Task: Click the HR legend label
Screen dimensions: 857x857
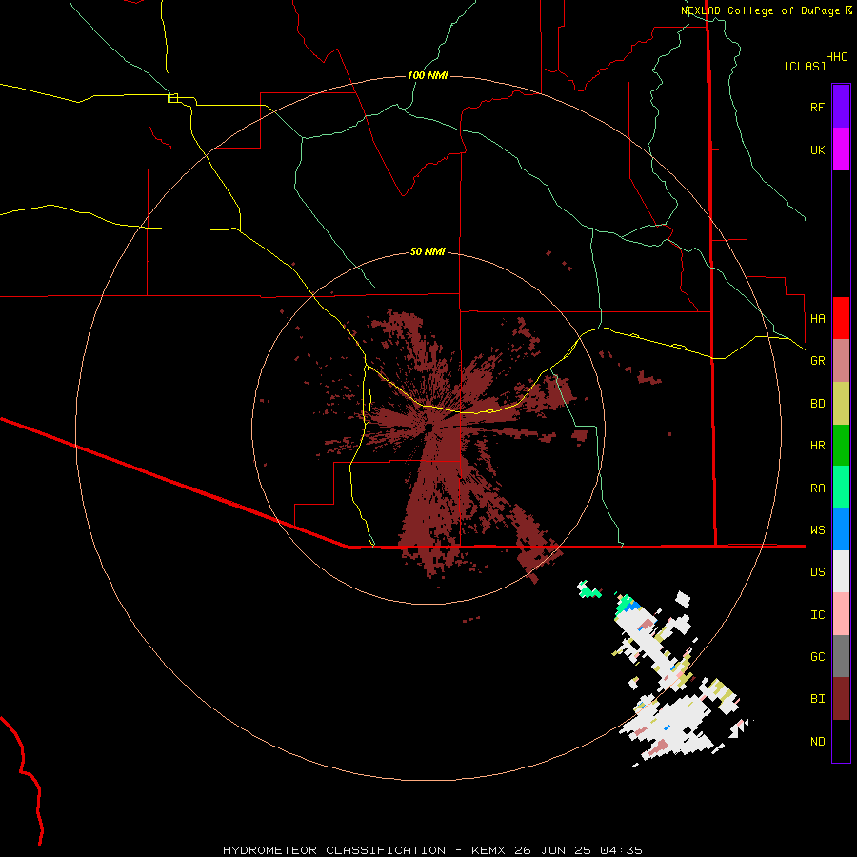Action: tap(817, 446)
